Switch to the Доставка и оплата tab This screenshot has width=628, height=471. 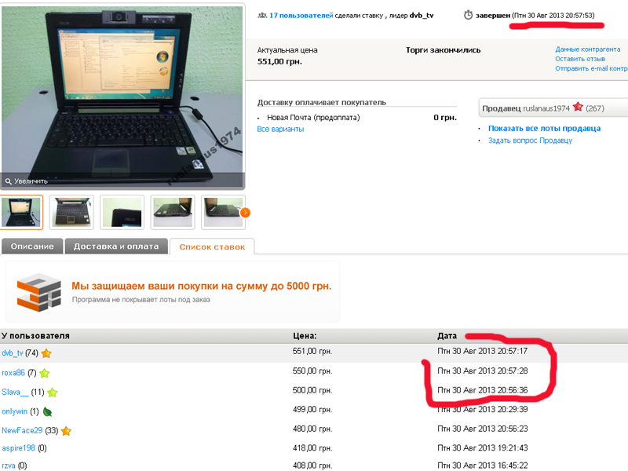click(116, 246)
